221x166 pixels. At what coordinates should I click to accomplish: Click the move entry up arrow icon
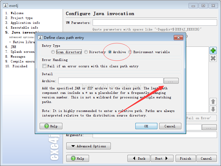click(x=213, y=101)
